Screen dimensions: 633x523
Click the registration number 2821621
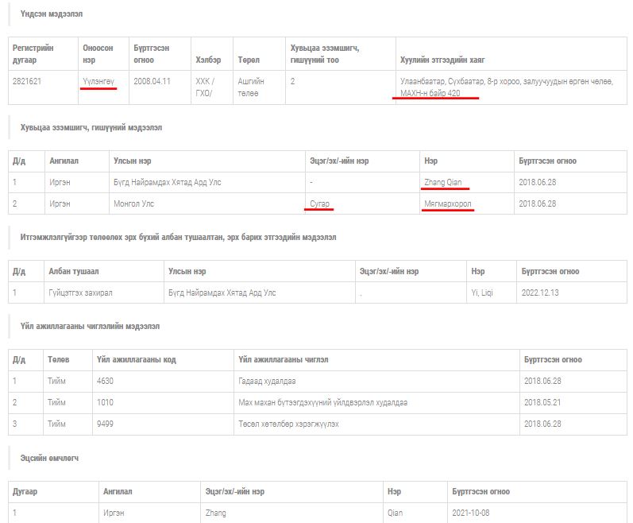[x=29, y=81]
